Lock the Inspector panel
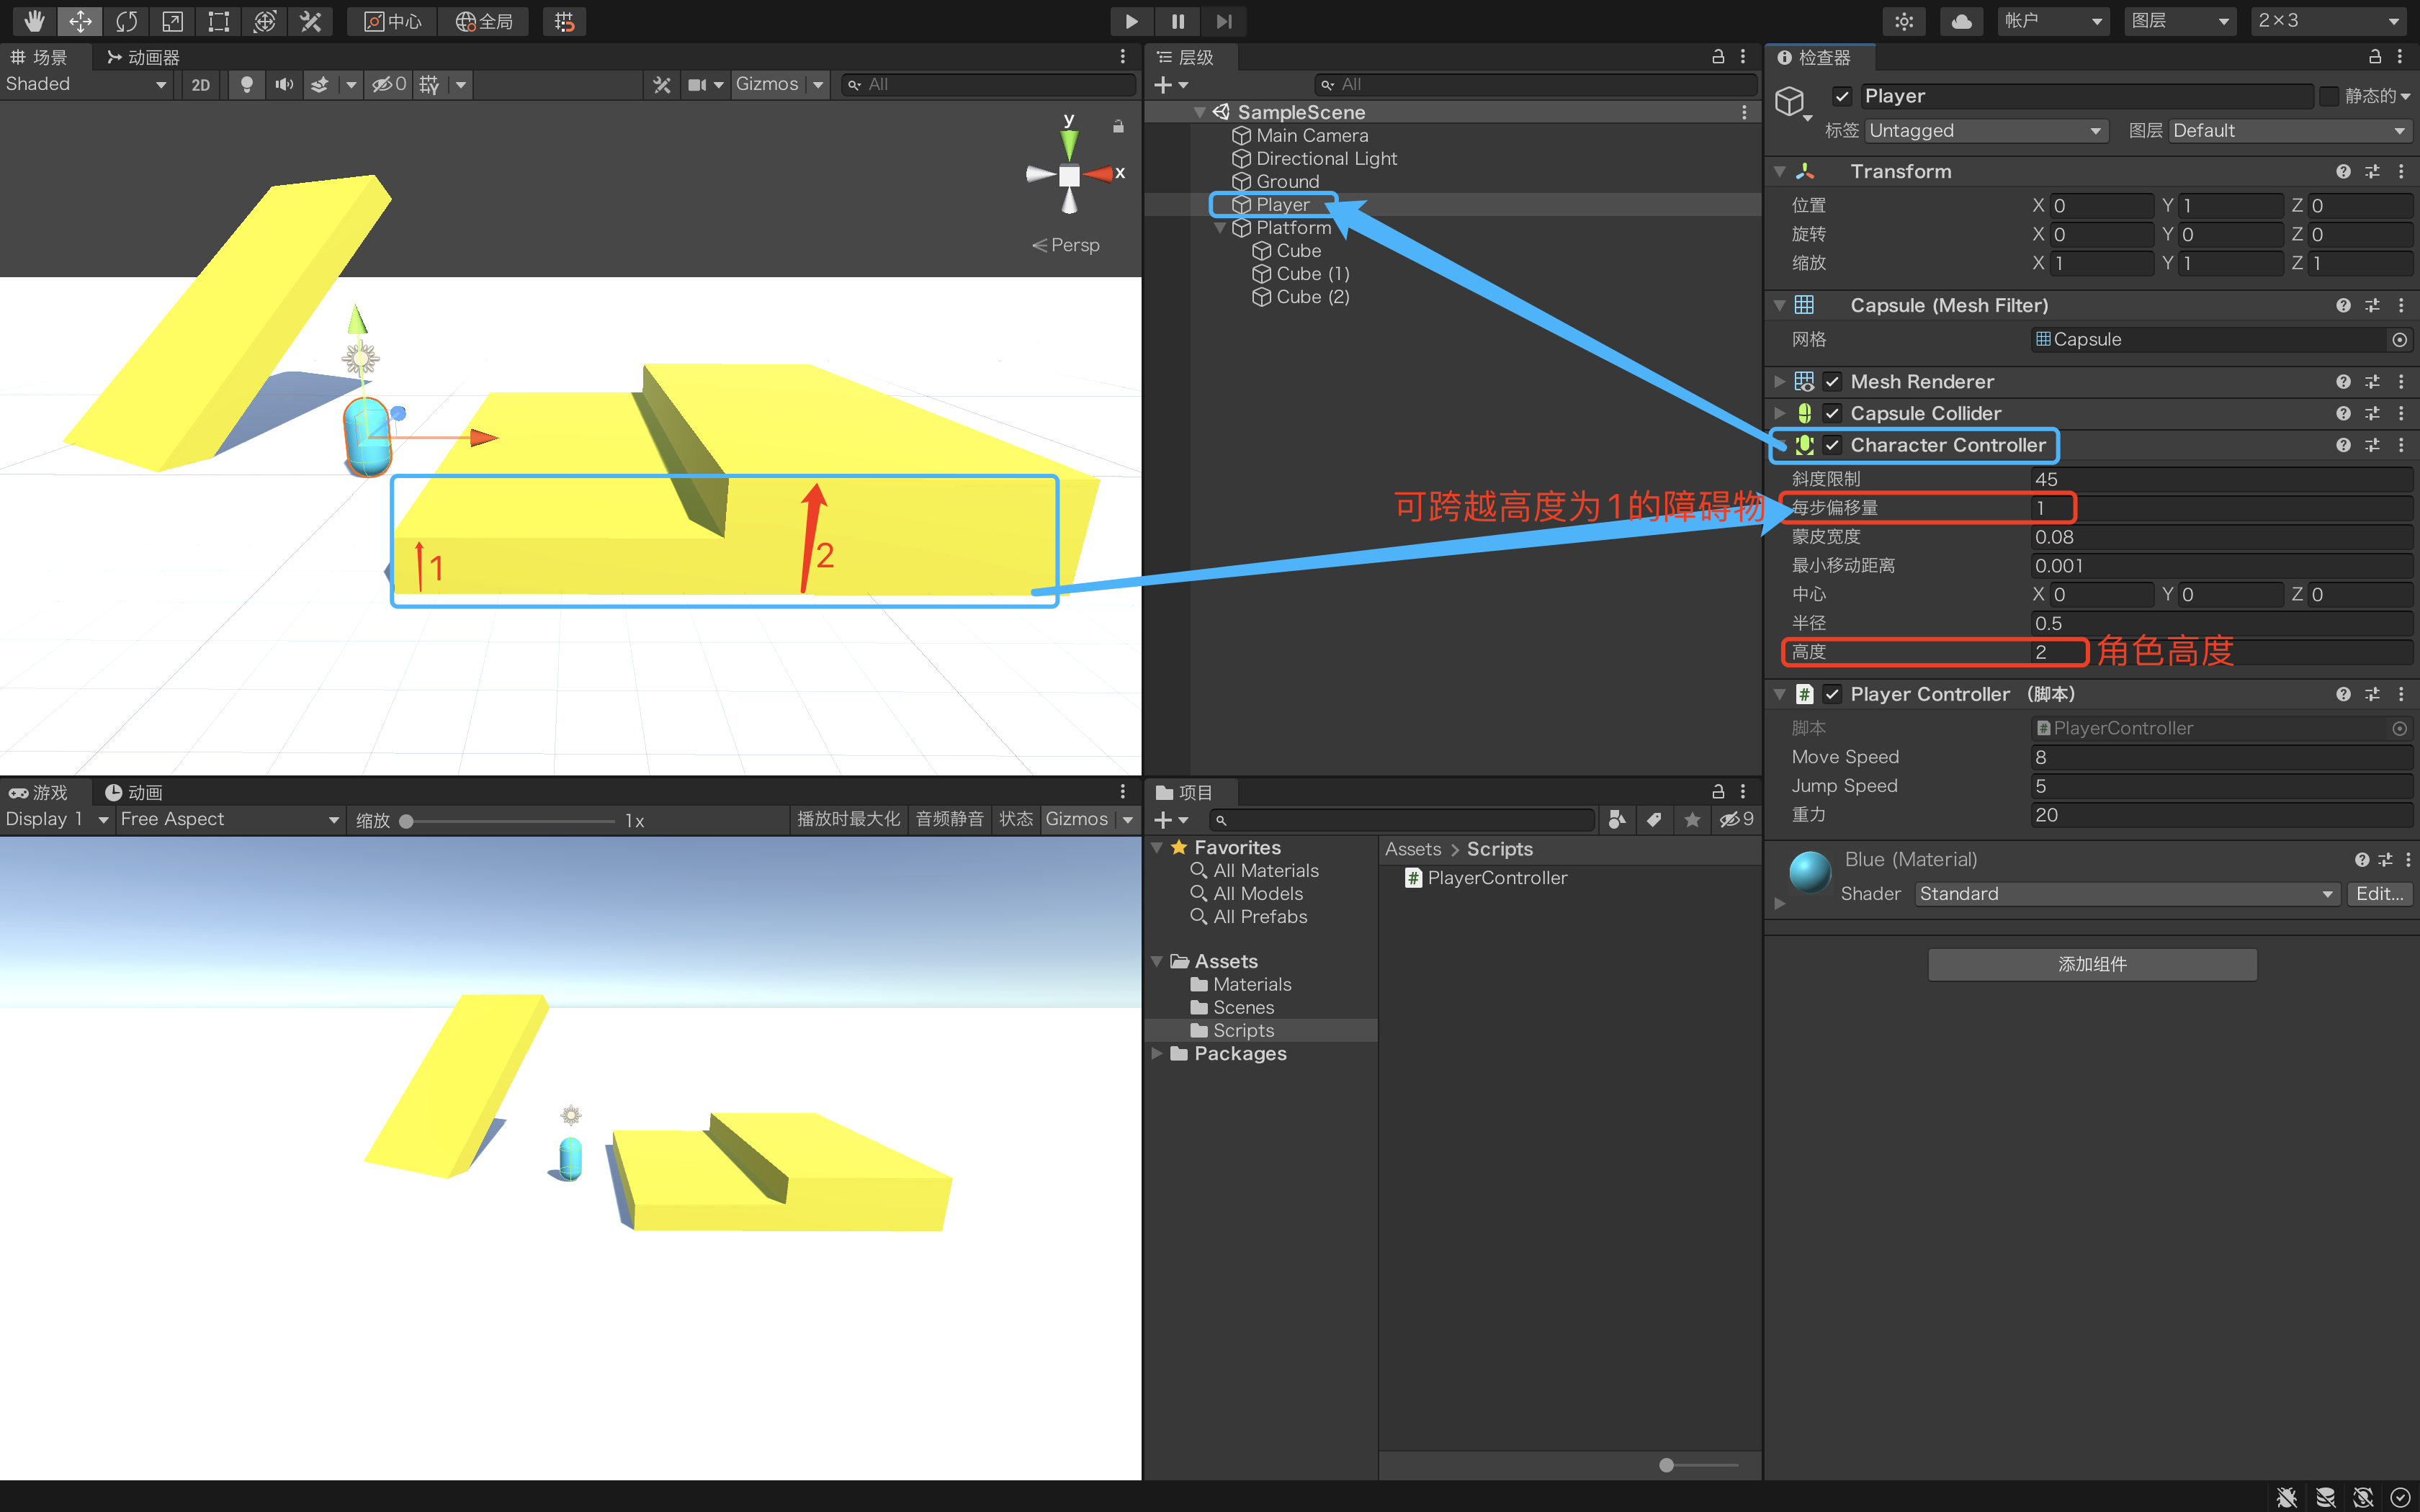Screen dimensions: 2420x1512 (x=2374, y=57)
